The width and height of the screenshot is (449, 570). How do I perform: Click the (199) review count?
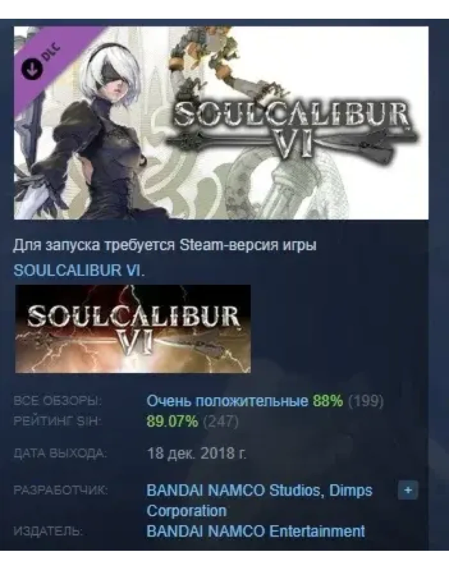[x=366, y=401]
